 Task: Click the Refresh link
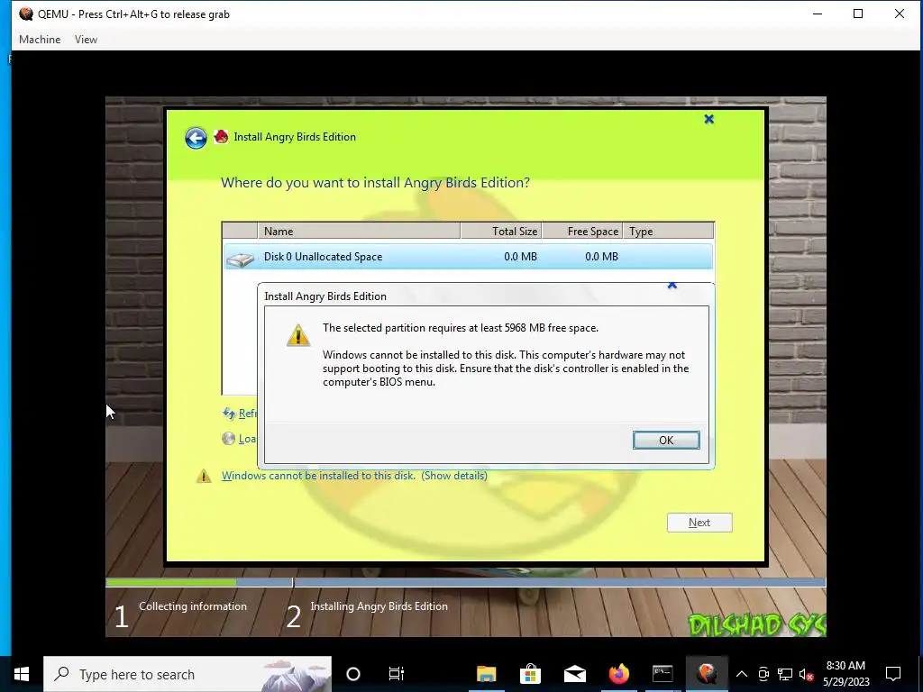[248, 414]
